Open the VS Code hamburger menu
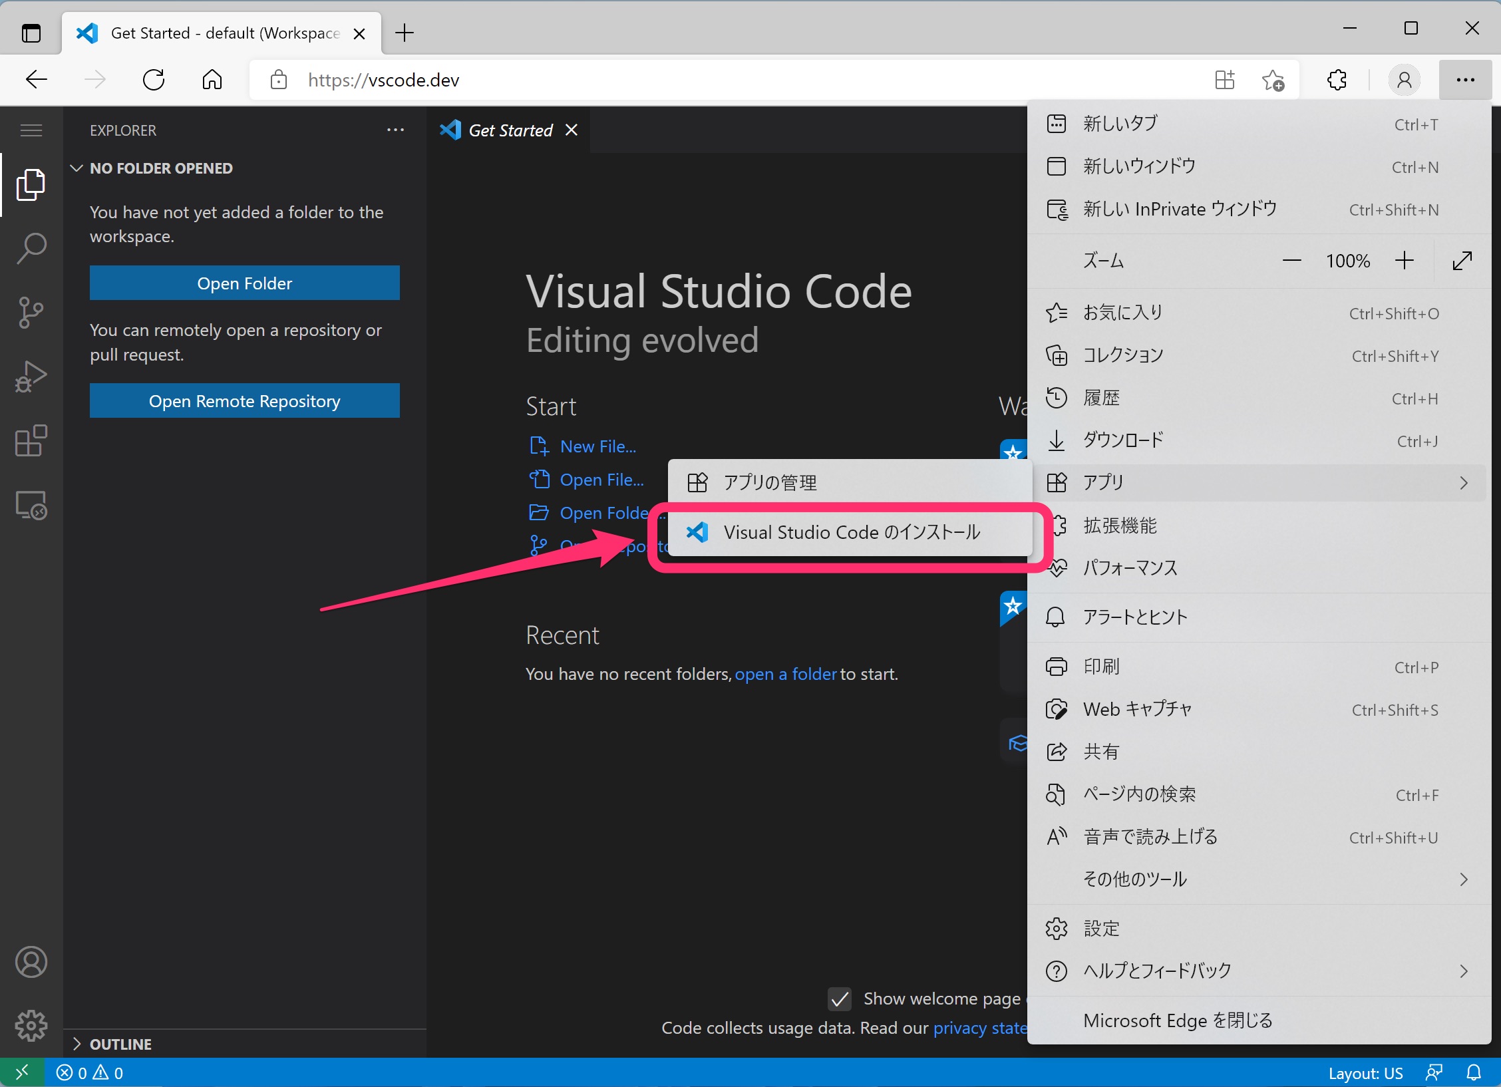This screenshot has width=1501, height=1087. point(31,130)
